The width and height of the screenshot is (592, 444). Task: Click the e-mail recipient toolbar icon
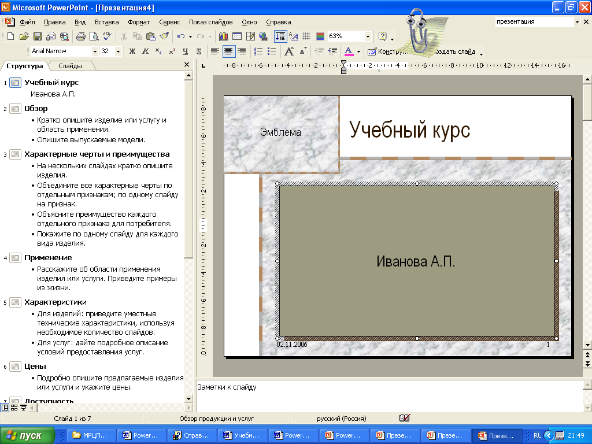pos(51,36)
